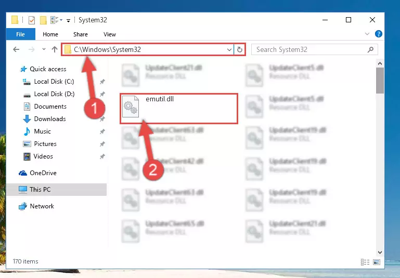
Task: Click the folder icon in title bar
Action: tap(15, 20)
